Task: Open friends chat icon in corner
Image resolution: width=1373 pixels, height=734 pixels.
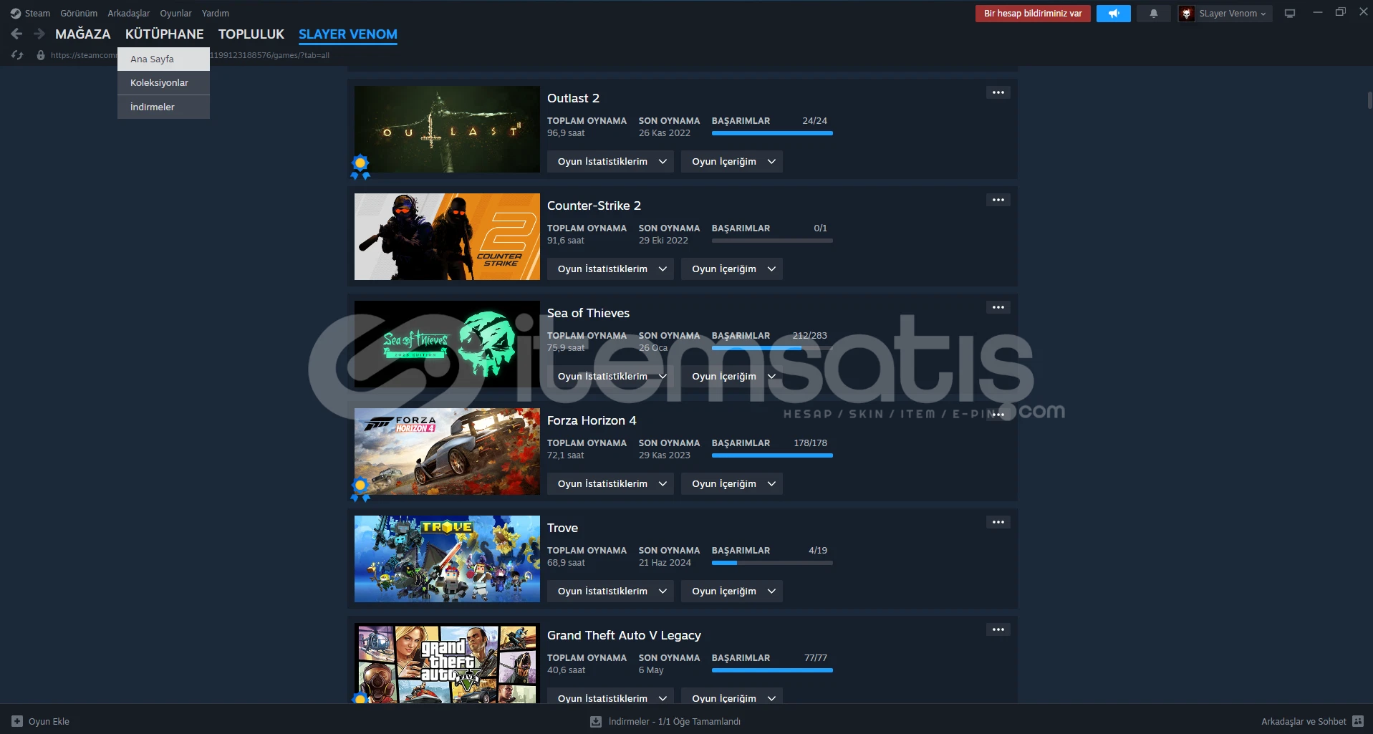Action: (x=1358, y=721)
